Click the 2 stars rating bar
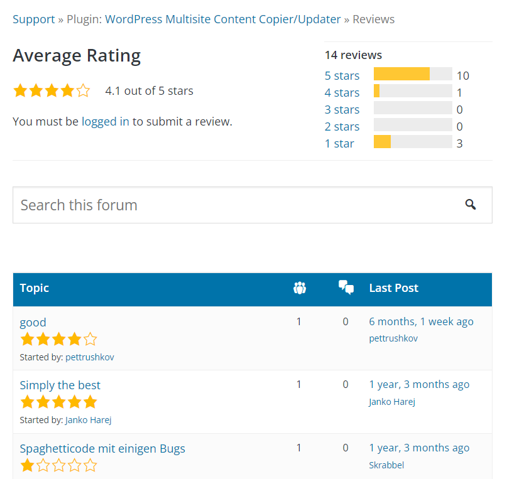 coord(413,125)
